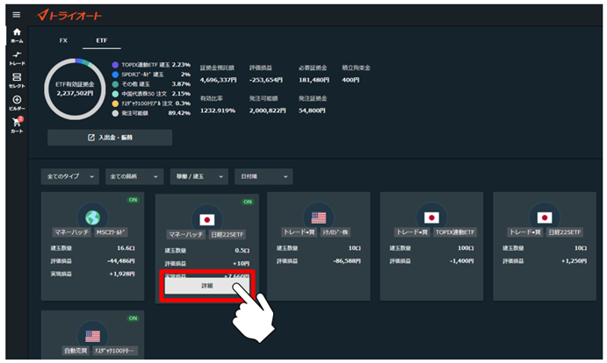Click the 詳細 button on 日経225ETF card

click(x=207, y=286)
